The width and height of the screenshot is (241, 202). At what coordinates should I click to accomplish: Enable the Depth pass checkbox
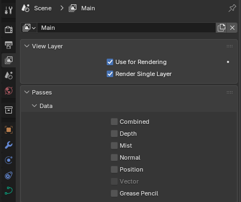[114, 134]
